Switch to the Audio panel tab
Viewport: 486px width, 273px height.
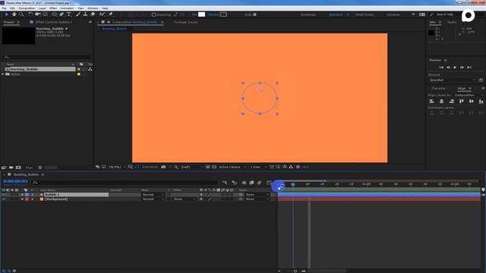pos(452,22)
